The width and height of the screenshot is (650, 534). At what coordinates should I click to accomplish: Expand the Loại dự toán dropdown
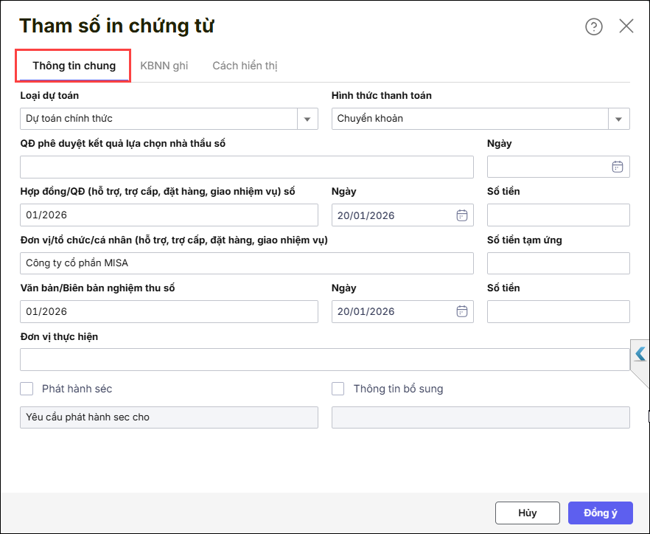307,119
